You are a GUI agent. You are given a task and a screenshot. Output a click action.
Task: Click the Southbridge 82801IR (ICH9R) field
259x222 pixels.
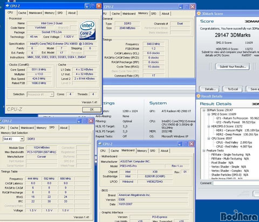(x=155, y=176)
